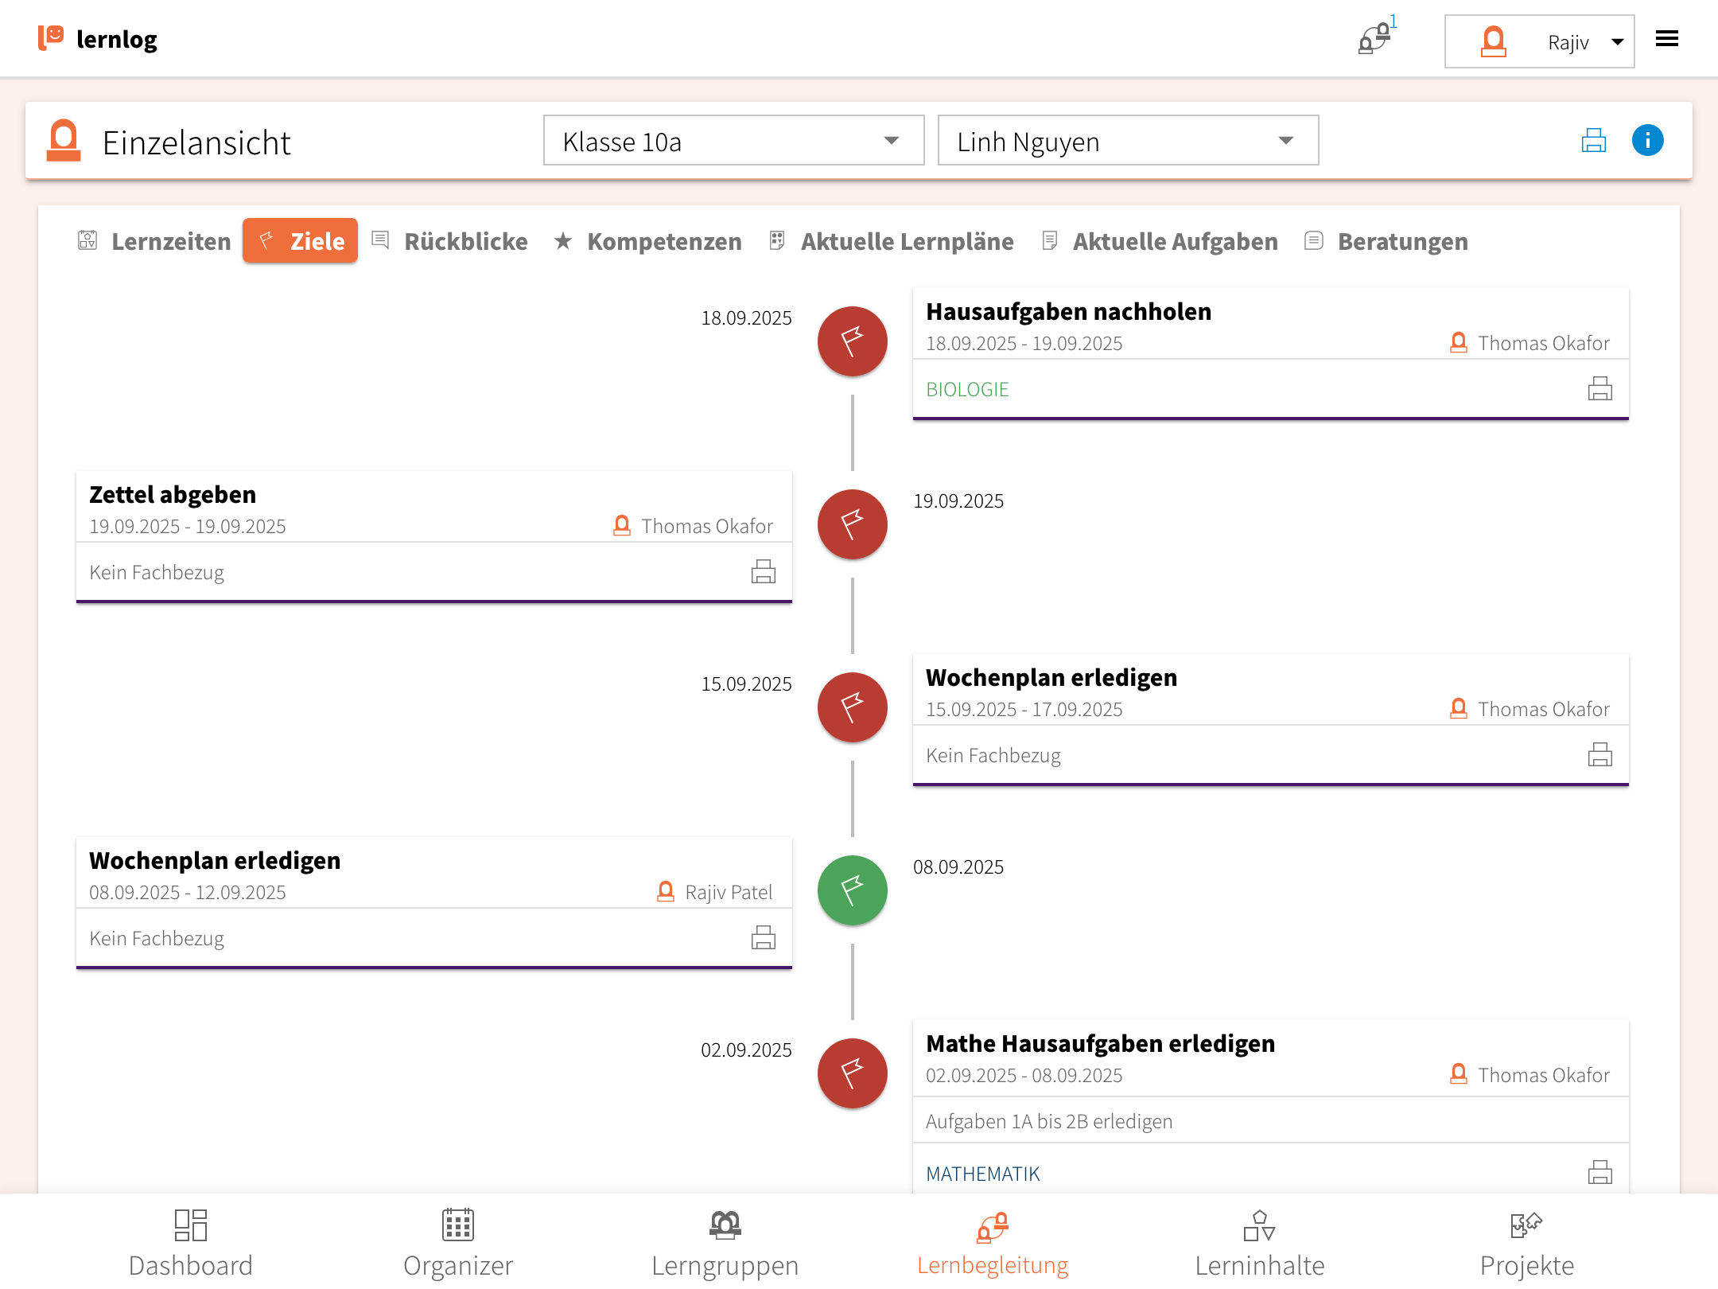The width and height of the screenshot is (1718, 1289).
Task: Print the Zettel abgeben goal
Action: pyautogui.click(x=763, y=572)
